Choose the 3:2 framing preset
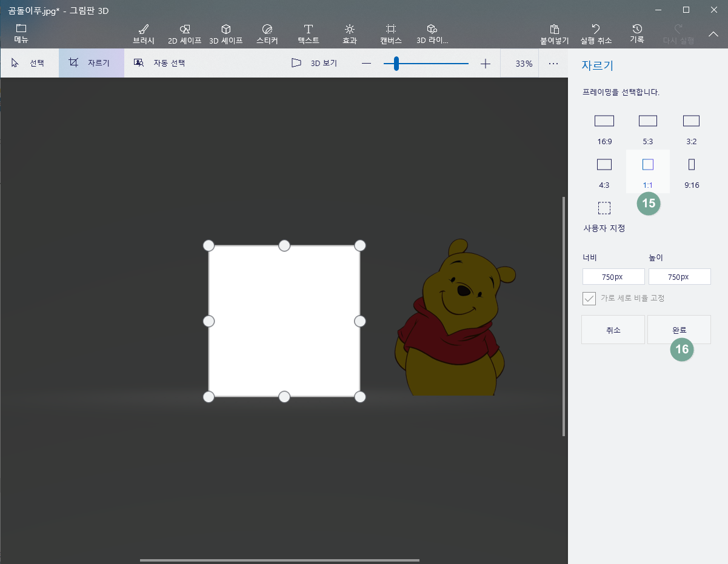 pos(692,127)
